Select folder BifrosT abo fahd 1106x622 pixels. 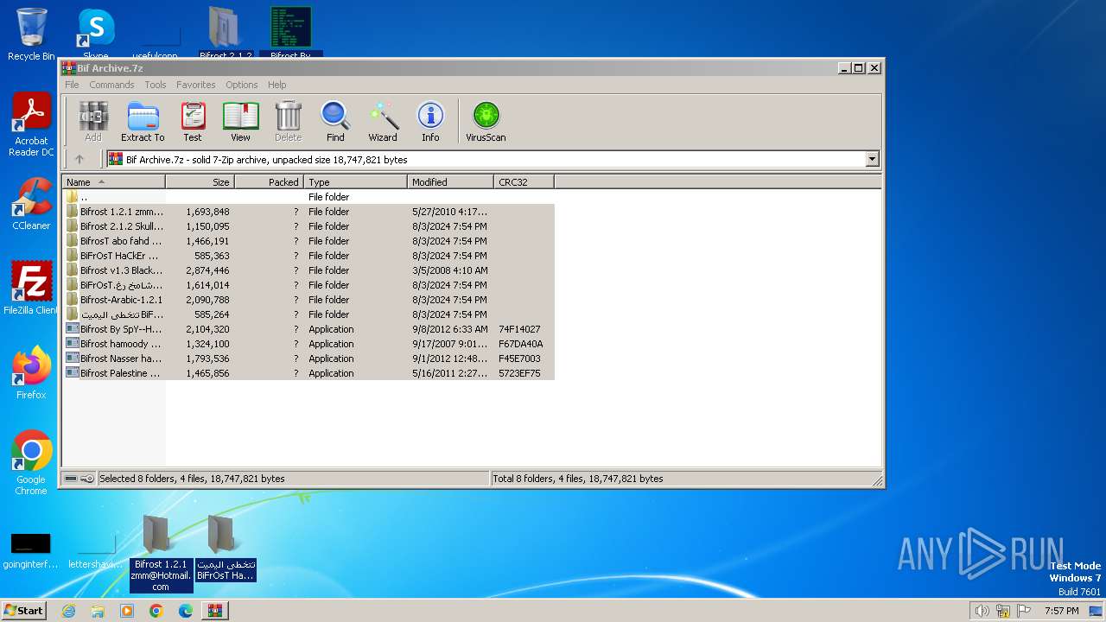pyautogui.click(x=308, y=241)
